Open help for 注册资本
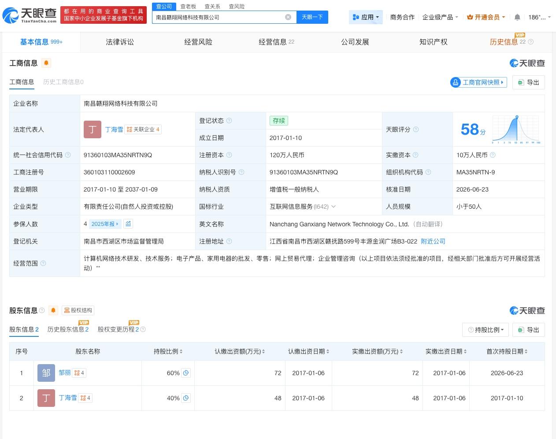 [x=229, y=155]
